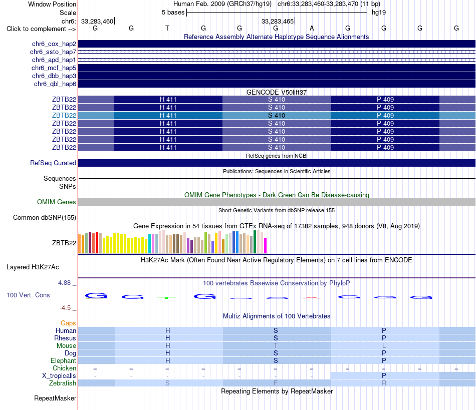Click the chr6_cox_hap2 track label
This screenshot has width=476, height=410.
pos(54,44)
